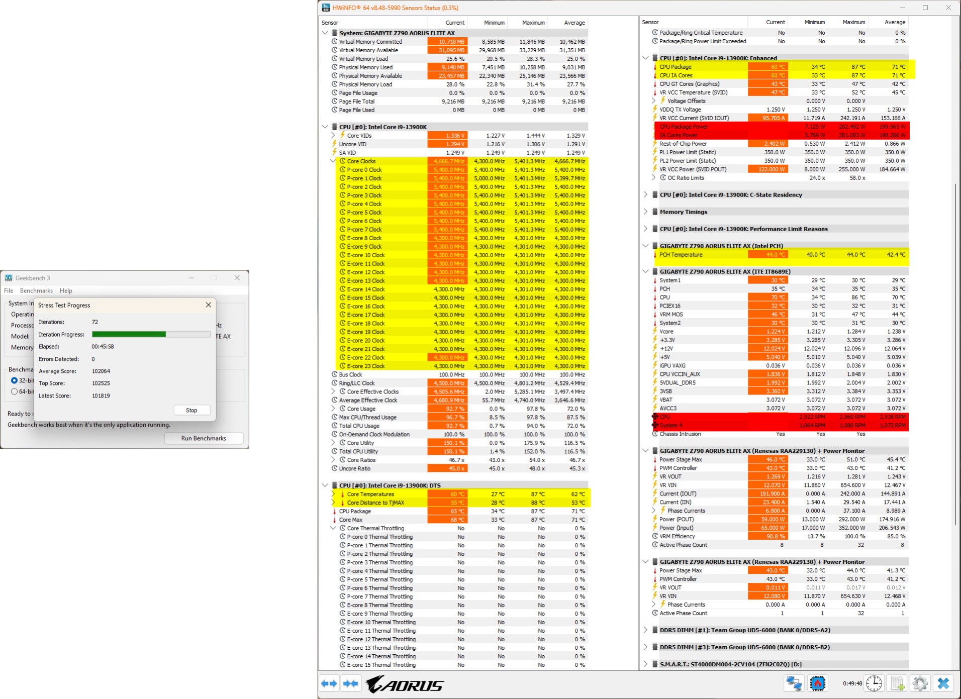Open HWiNFO sensor settings gear icon
This screenshot has height=699, width=961.
tap(920, 683)
